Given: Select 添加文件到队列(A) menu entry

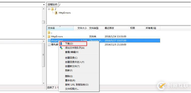Looking at the screenshot, I should pyautogui.click(x=75, y=48).
